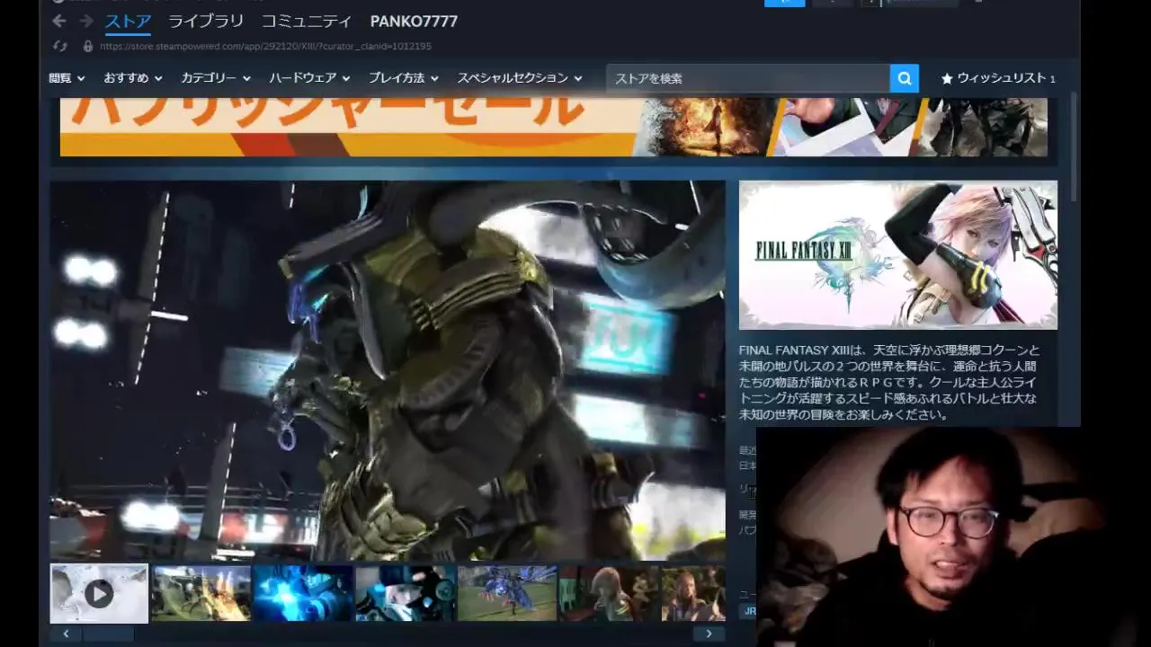Screen dimensions: 1151x647
Task: Expand the カテゴリー dropdown menu
Action: click(x=216, y=78)
